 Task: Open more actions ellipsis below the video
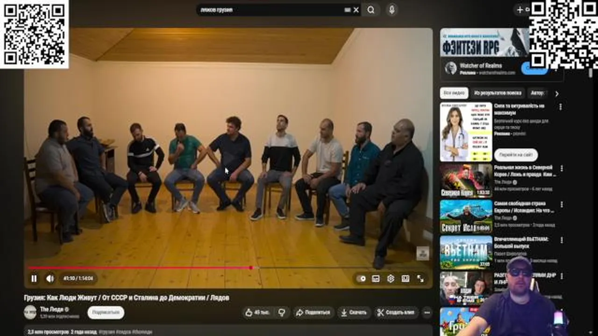point(427,313)
